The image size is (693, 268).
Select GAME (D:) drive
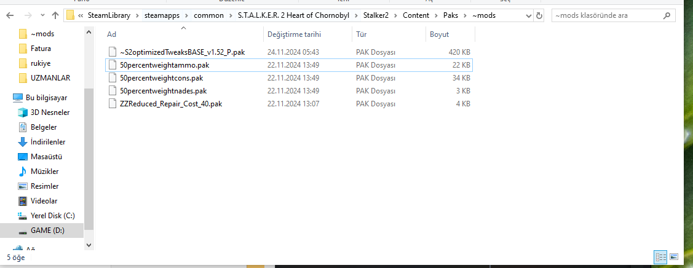click(x=42, y=231)
